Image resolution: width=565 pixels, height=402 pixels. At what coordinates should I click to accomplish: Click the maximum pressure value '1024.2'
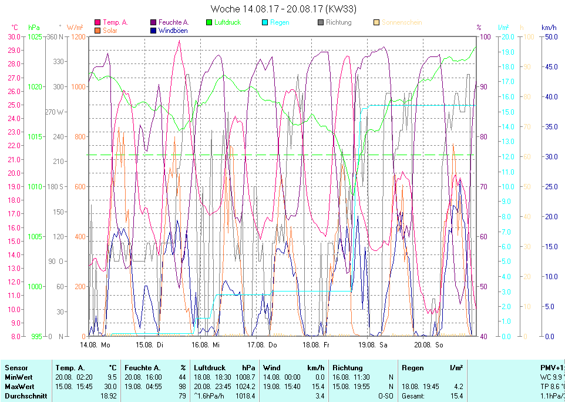[245, 387]
